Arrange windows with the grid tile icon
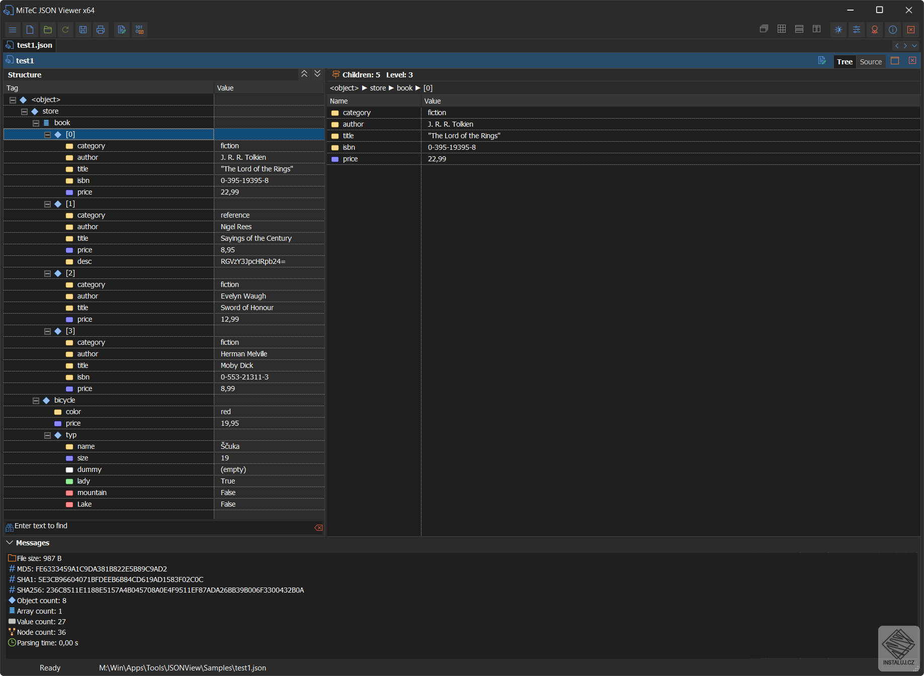The width and height of the screenshot is (924, 676). (x=782, y=29)
